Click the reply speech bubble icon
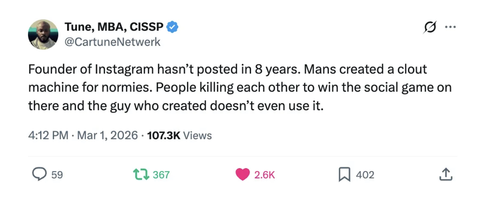Viewport: 481px width, 204px height. click(x=39, y=174)
